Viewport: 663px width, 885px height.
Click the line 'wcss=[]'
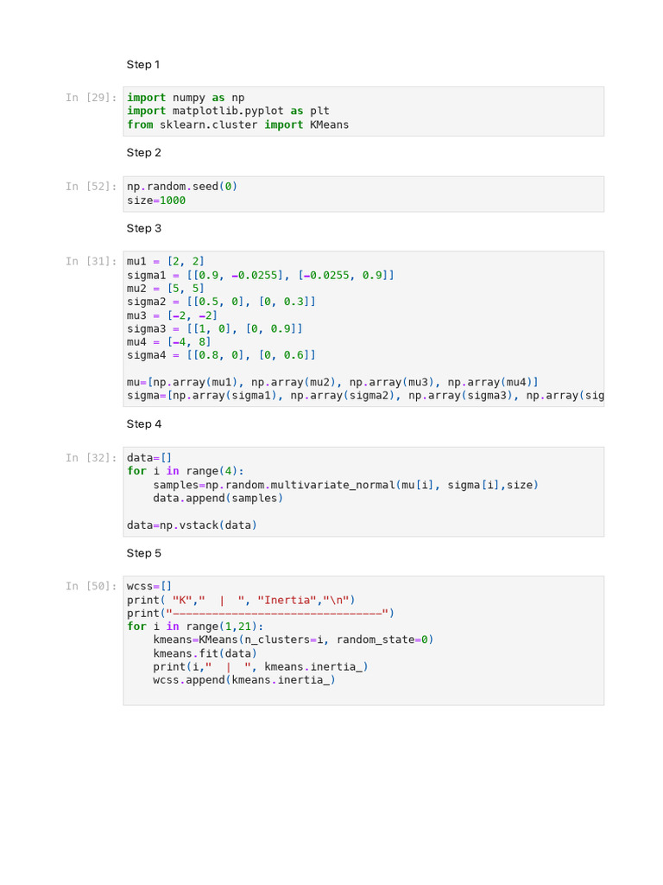tap(149, 587)
